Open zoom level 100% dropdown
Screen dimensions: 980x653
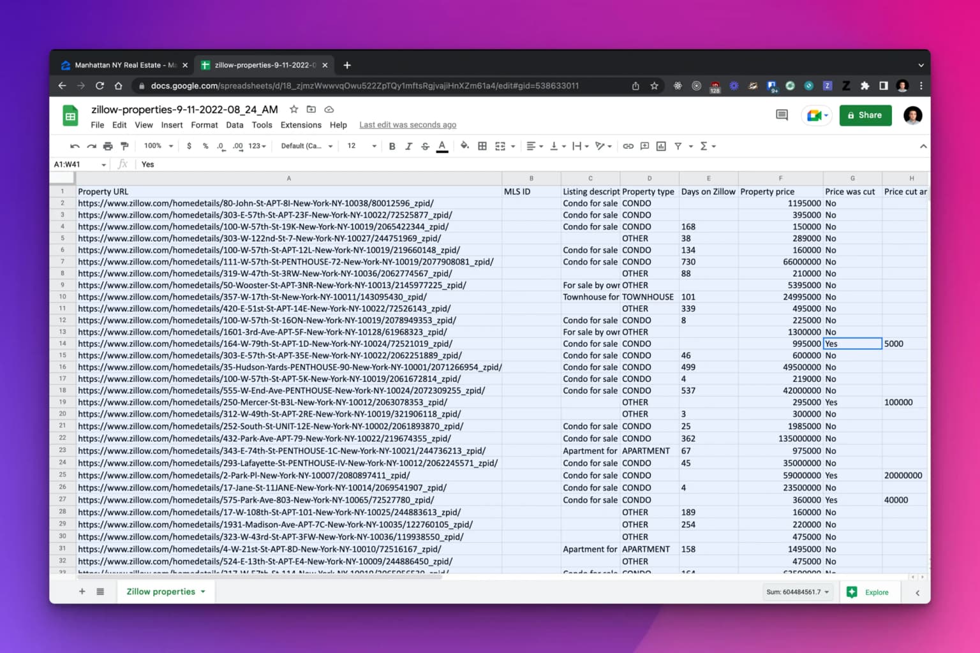pos(159,146)
